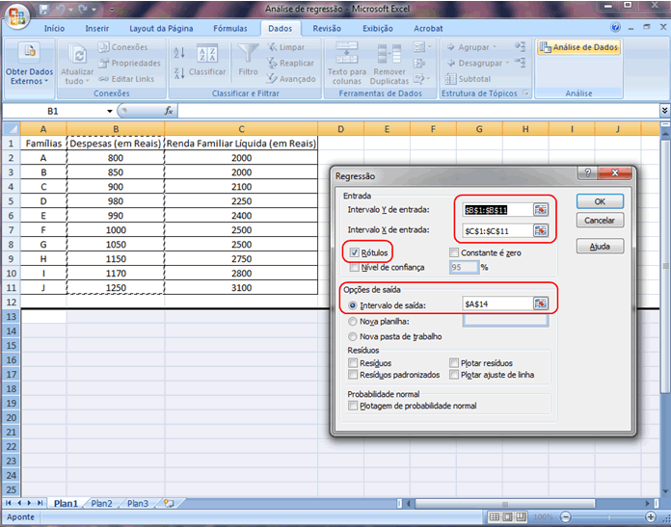671x527 pixels.
Task: Check the Plotar resíduos option
Action: [454, 363]
